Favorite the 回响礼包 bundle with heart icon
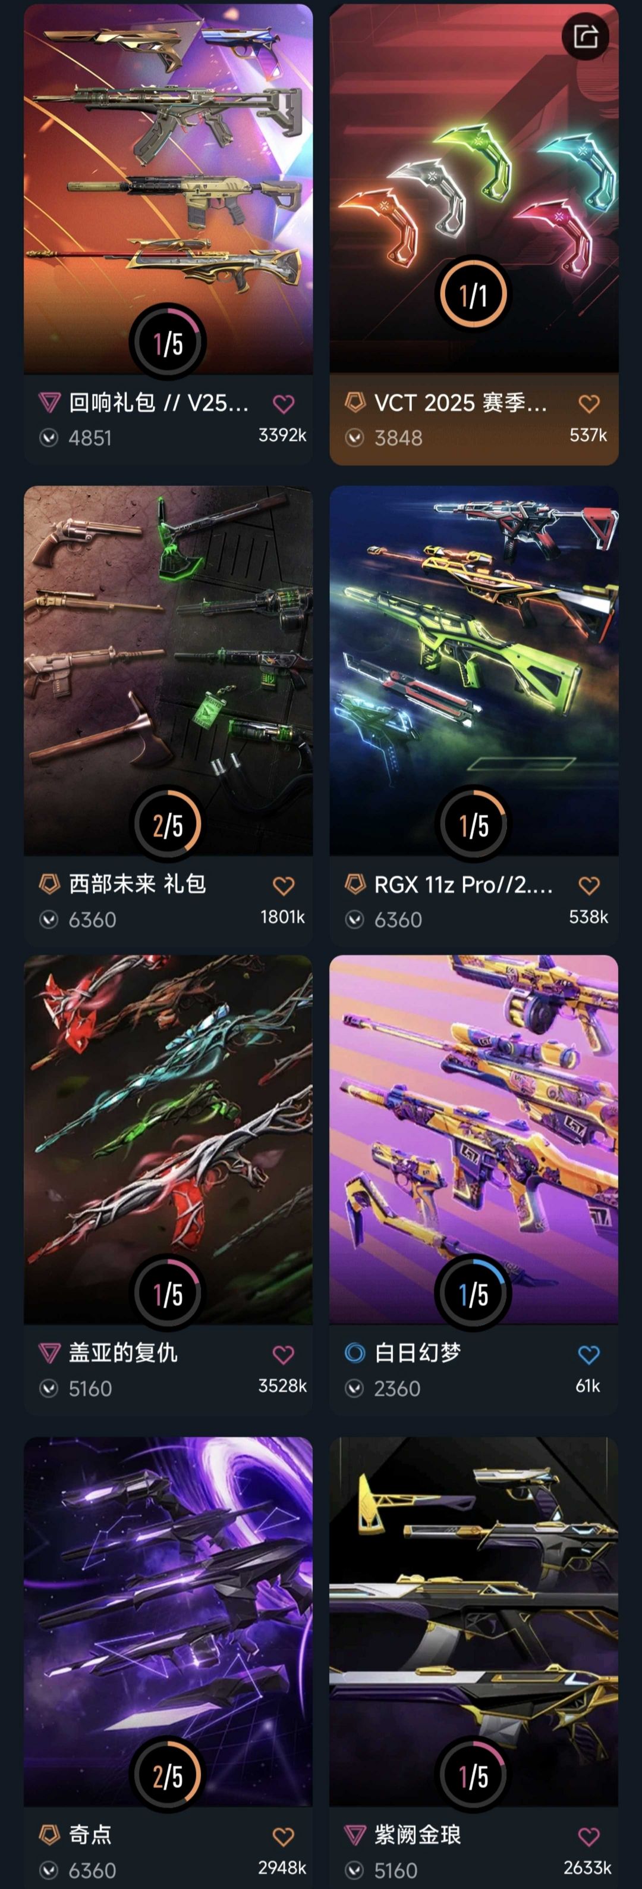 pyautogui.click(x=284, y=403)
